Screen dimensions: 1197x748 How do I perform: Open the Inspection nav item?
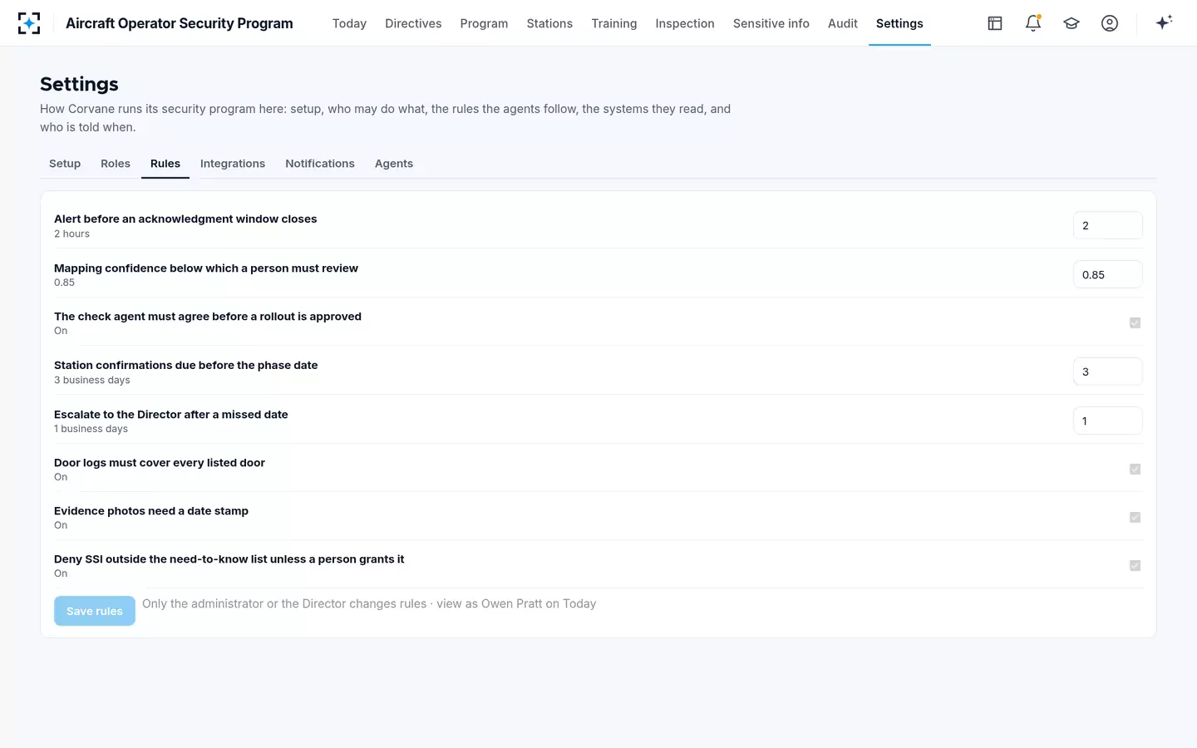point(685,23)
